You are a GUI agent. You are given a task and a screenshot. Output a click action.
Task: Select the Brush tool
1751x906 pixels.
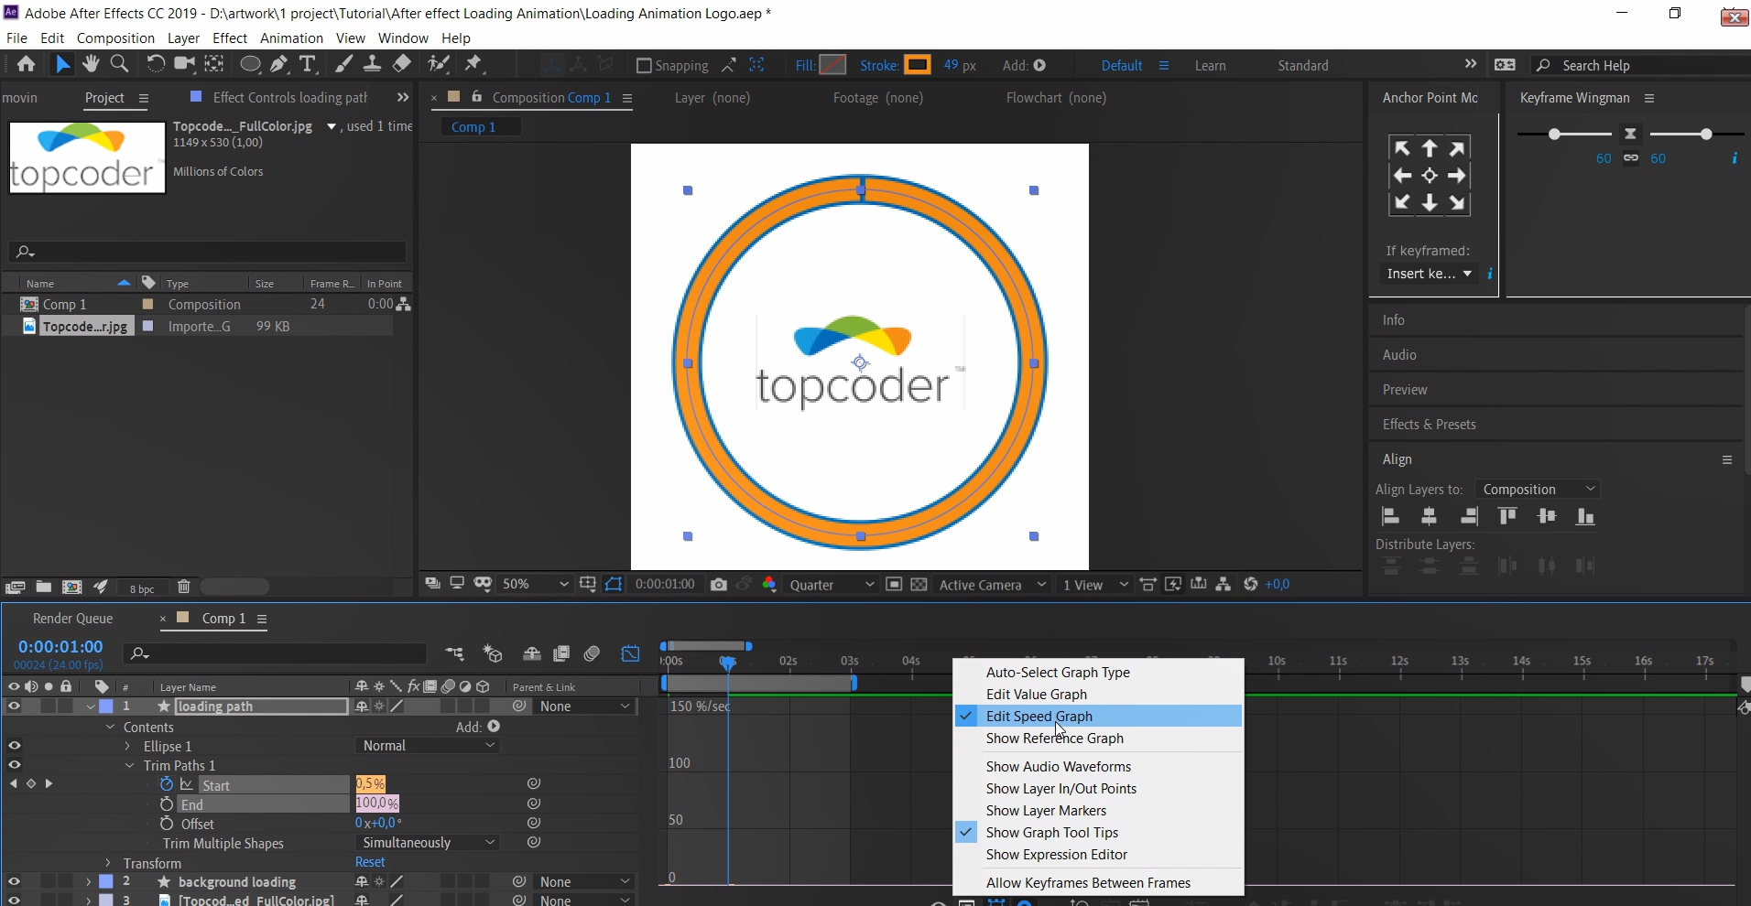tap(343, 64)
